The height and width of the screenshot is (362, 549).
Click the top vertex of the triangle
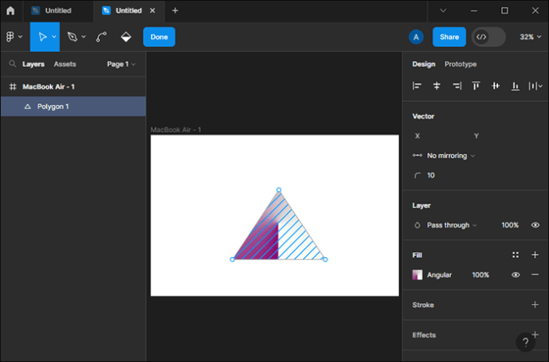[x=279, y=190]
